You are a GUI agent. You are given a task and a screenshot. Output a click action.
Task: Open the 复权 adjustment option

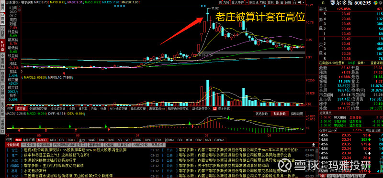(x=270, y=2)
